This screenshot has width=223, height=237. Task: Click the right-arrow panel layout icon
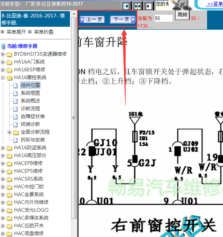[126, 6]
